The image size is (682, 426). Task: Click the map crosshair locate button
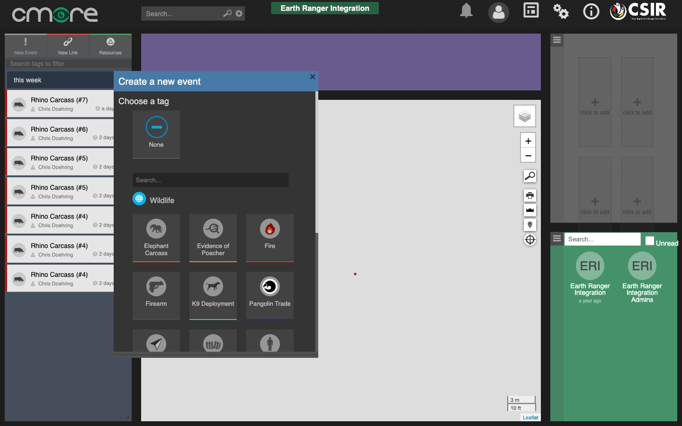pyautogui.click(x=530, y=240)
